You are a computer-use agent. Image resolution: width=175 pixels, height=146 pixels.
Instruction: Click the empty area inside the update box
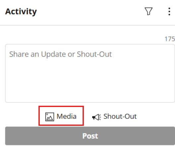[x=90, y=80]
